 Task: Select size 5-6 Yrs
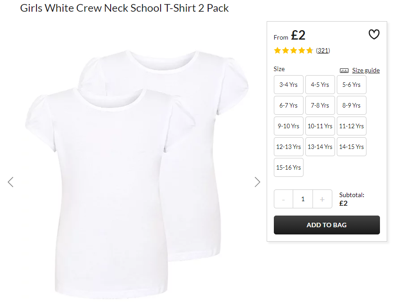(352, 85)
